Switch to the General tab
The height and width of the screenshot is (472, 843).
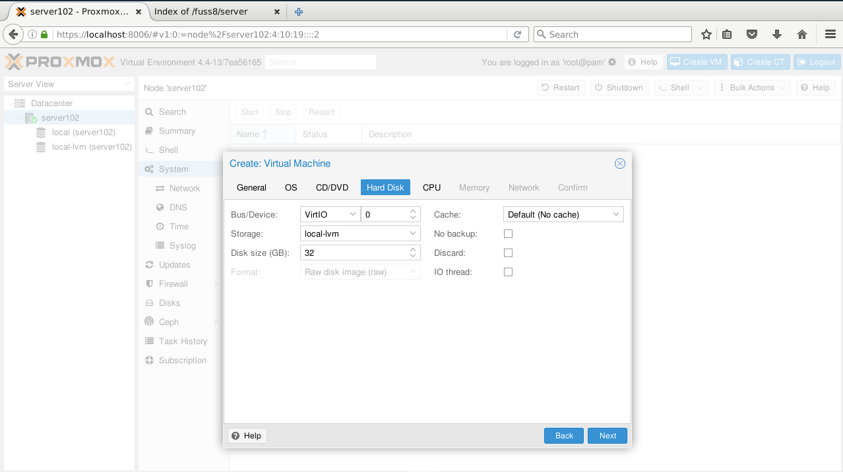point(251,188)
